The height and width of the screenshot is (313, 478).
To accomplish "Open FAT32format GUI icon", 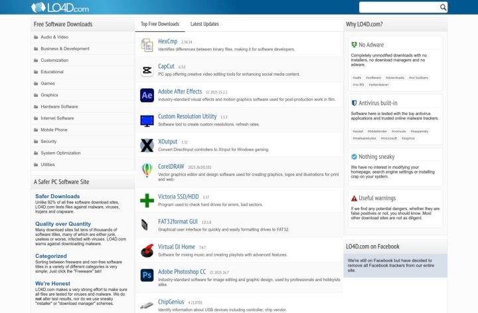I will (x=145, y=225).
